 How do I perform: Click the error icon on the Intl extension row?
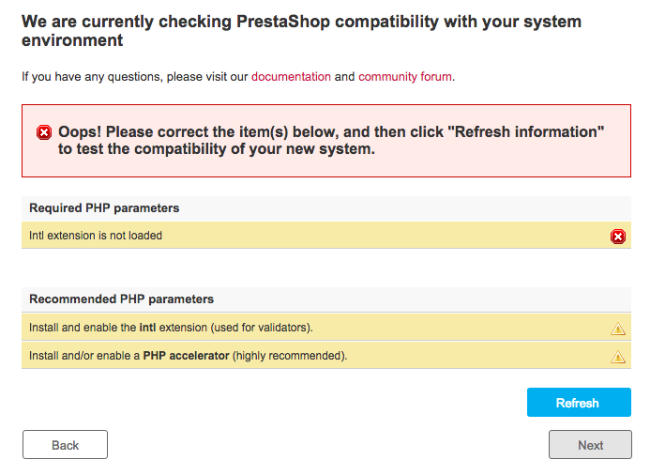(x=618, y=237)
